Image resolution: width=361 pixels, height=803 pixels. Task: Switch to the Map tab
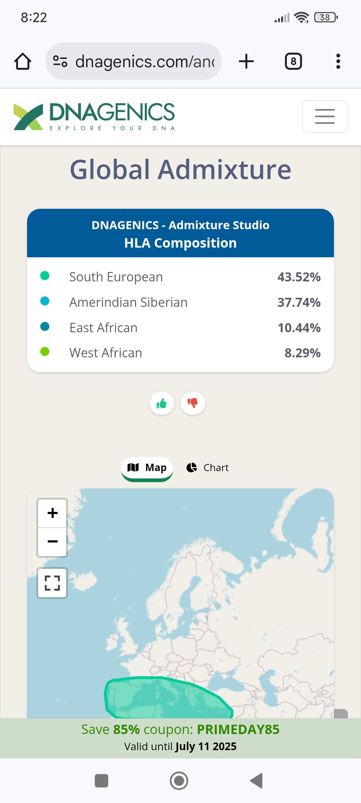tap(147, 468)
